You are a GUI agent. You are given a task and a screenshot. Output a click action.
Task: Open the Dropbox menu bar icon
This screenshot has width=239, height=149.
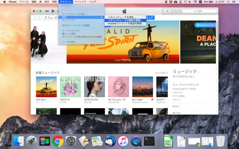pyautogui.click(x=171, y=2)
